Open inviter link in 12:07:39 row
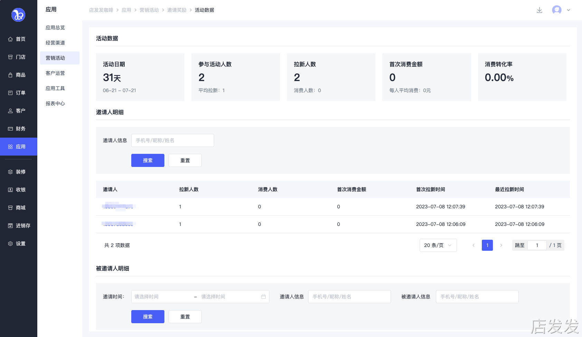 coord(118,207)
